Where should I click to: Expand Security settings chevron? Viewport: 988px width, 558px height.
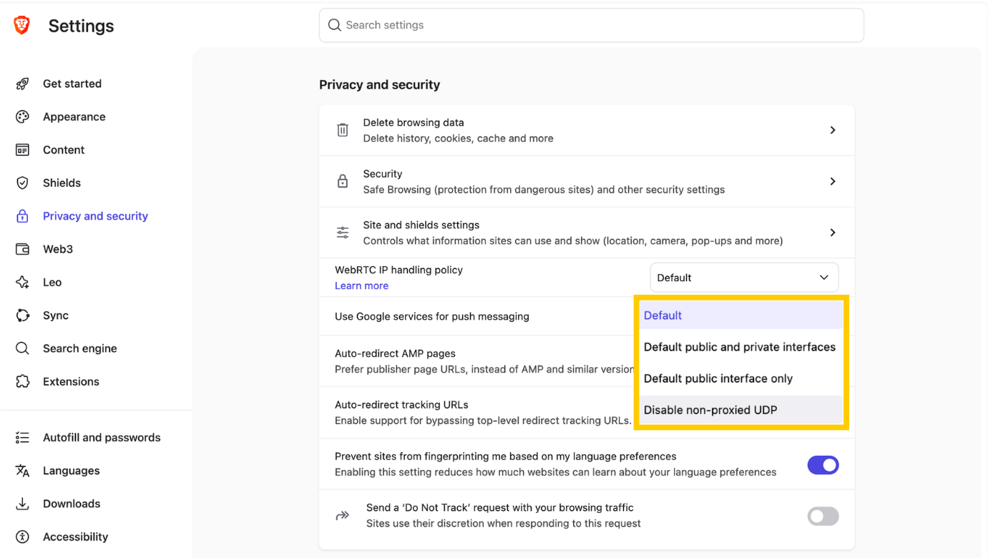(833, 181)
